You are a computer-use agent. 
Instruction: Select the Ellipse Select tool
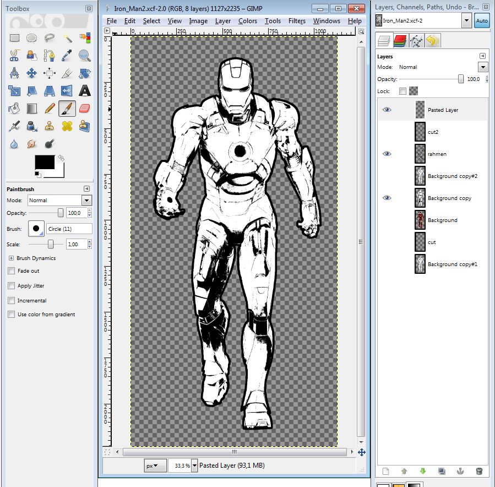pos(31,38)
